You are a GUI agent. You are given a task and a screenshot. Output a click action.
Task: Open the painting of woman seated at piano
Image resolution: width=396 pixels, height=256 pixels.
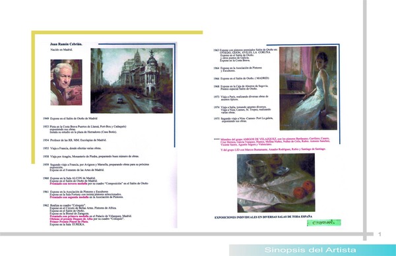coord(308,88)
